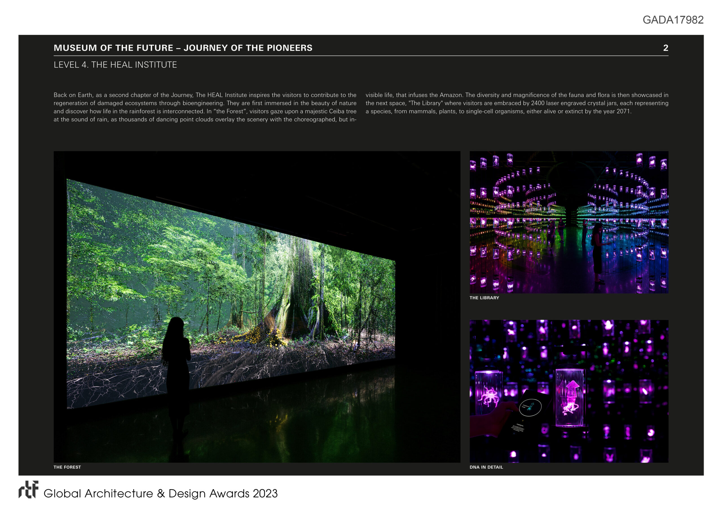Click THE FOREST caption label
The height and width of the screenshot is (510, 722).
[x=67, y=467]
